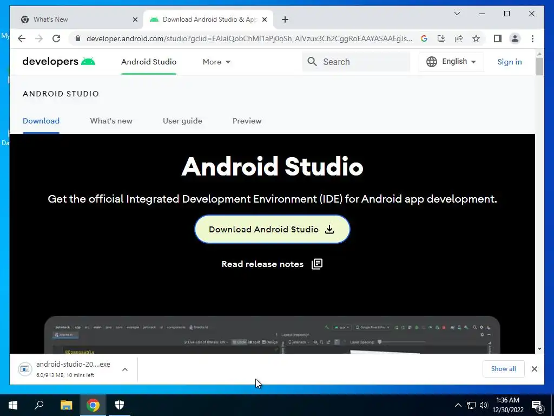Switch to the Download tab

pyautogui.click(x=41, y=121)
